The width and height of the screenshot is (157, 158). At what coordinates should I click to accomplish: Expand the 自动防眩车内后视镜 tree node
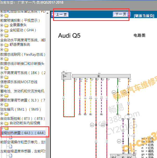coord(2,123)
